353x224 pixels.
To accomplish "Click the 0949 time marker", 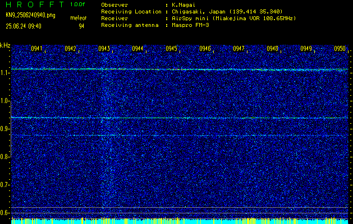I will pos(306,48).
